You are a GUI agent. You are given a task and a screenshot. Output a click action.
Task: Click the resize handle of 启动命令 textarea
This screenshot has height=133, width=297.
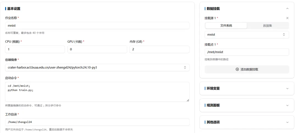click(188, 100)
